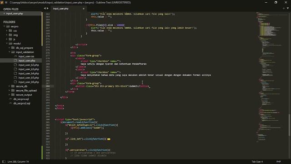Expand the secure_file_upload folder

[x=9, y=91]
